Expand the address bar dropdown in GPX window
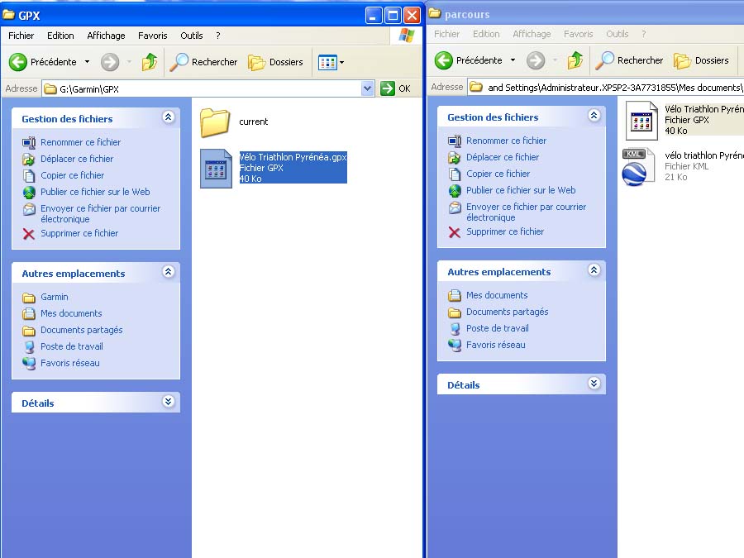Viewport: 744px width, 558px height. (368, 88)
